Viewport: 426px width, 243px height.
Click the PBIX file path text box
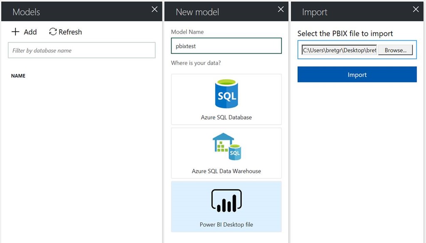[339, 50]
